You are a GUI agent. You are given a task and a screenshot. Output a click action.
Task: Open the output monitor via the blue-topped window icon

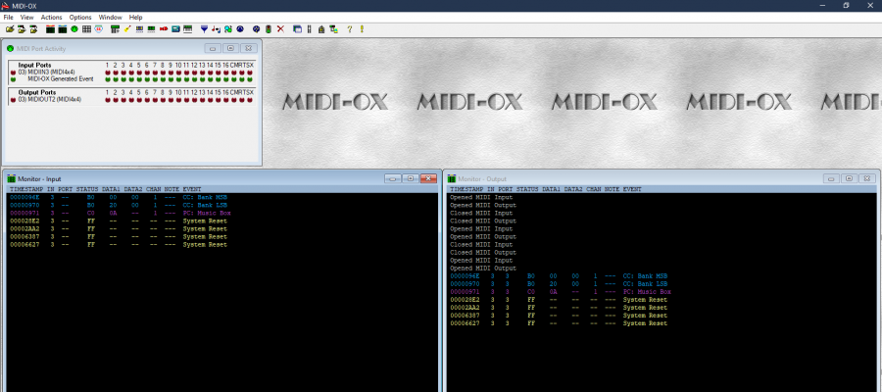[63, 28]
